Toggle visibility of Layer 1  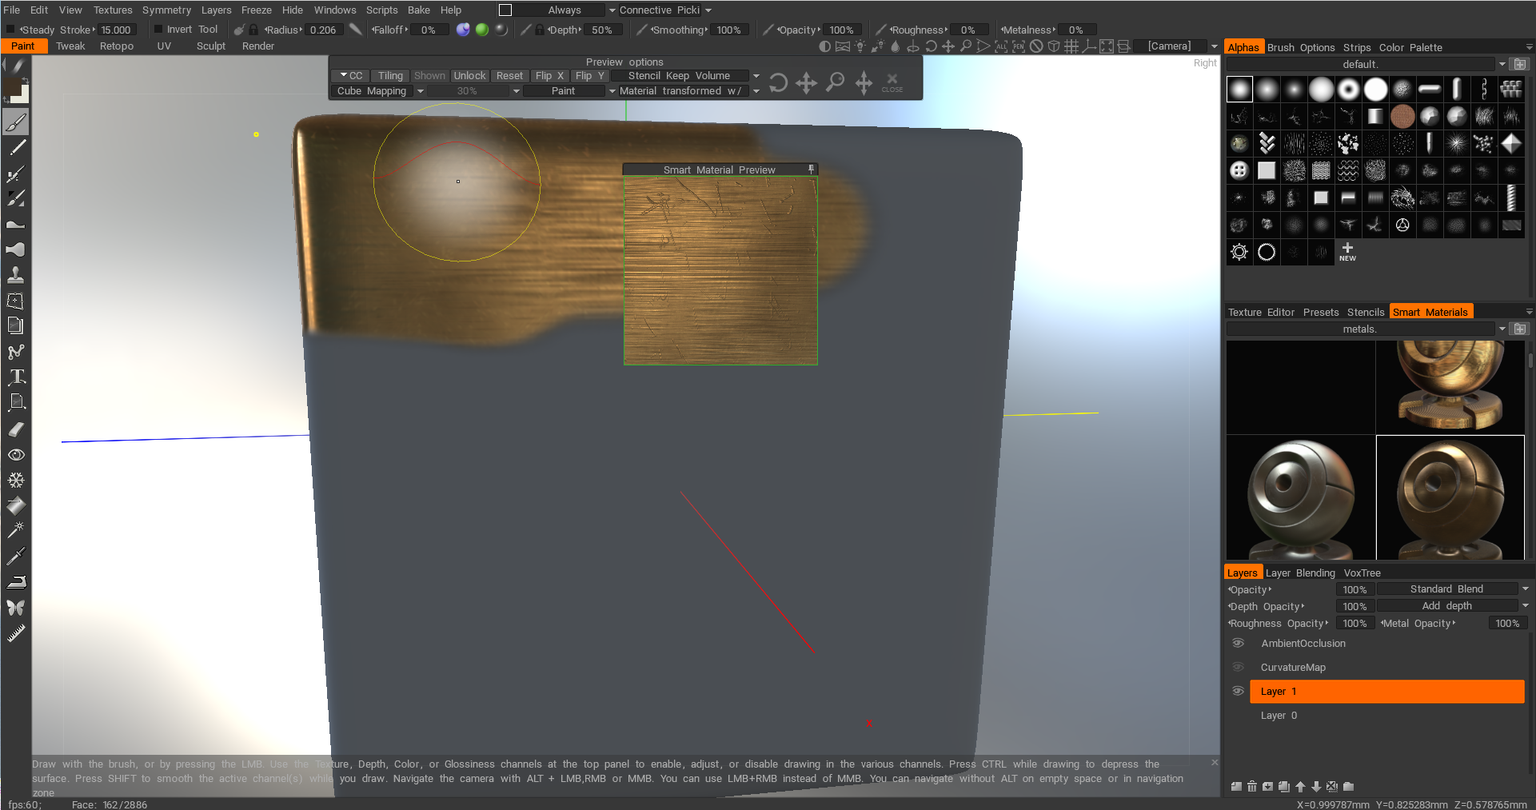(x=1238, y=692)
